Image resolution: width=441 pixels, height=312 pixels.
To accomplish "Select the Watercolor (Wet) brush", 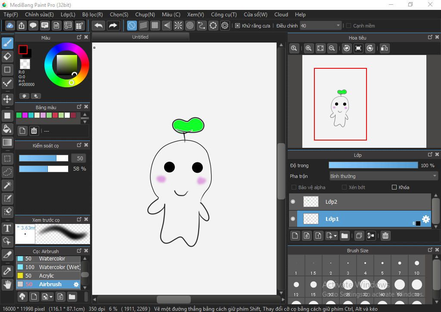I will 48,267.
